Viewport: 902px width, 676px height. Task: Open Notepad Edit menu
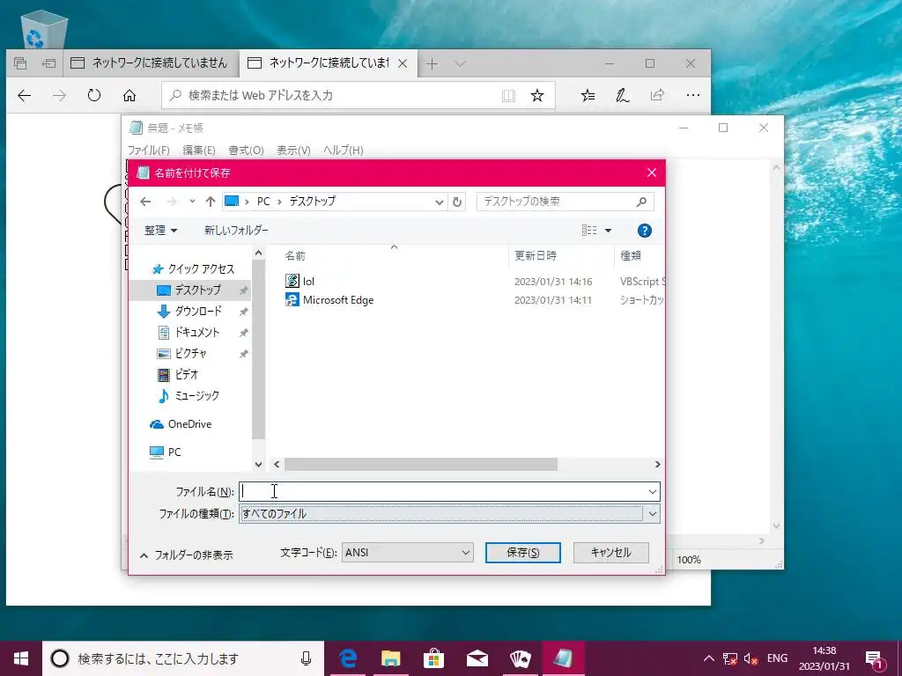[x=199, y=150]
